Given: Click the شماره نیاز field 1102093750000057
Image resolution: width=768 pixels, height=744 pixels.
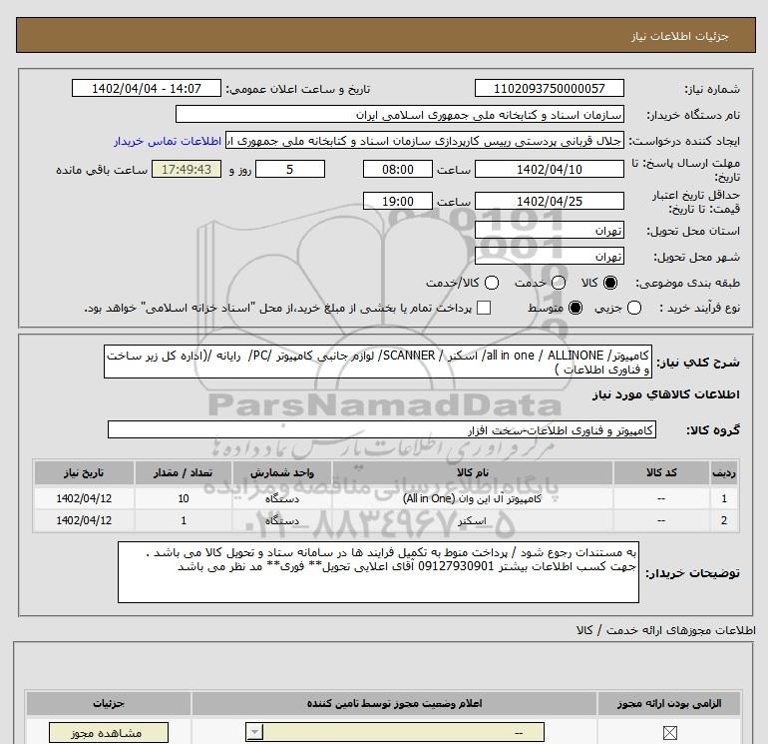Looking at the screenshot, I should [x=549, y=88].
